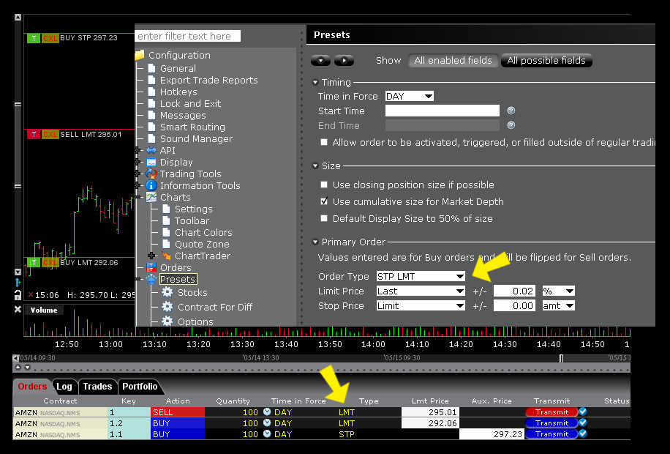The height and width of the screenshot is (454, 670).
Task: Expand the ChartTrader node with plus sign
Action: (x=151, y=256)
